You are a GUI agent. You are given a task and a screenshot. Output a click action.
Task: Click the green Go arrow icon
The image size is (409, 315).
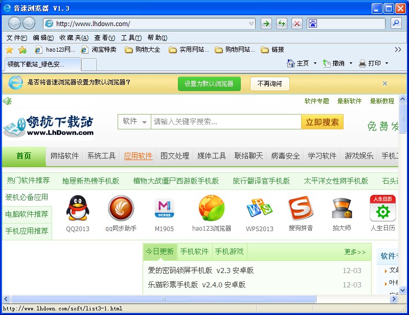point(266,24)
